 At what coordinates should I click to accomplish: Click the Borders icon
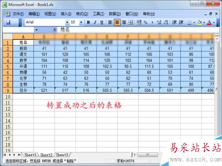coord(190,23)
